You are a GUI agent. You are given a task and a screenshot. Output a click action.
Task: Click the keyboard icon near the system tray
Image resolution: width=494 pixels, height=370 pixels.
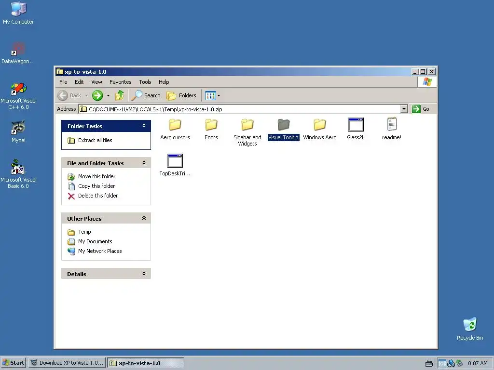(x=428, y=364)
